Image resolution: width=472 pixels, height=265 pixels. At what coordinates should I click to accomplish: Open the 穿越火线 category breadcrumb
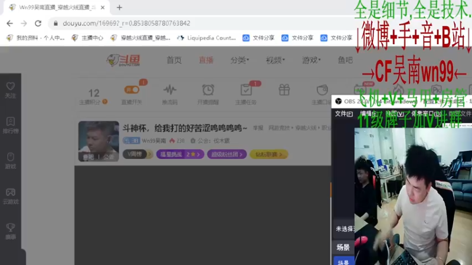[306, 128]
